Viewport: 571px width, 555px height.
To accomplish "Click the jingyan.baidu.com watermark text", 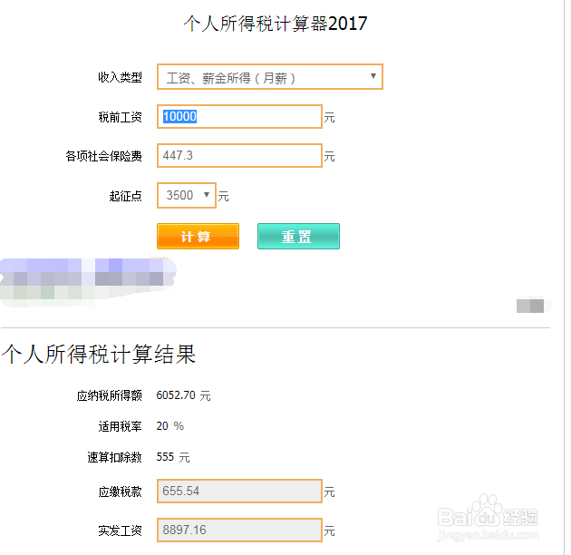I will [x=488, y=535].
